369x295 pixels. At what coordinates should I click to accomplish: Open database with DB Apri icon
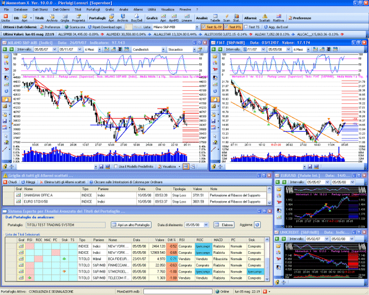pyautogui.click(x=25, y=18)
